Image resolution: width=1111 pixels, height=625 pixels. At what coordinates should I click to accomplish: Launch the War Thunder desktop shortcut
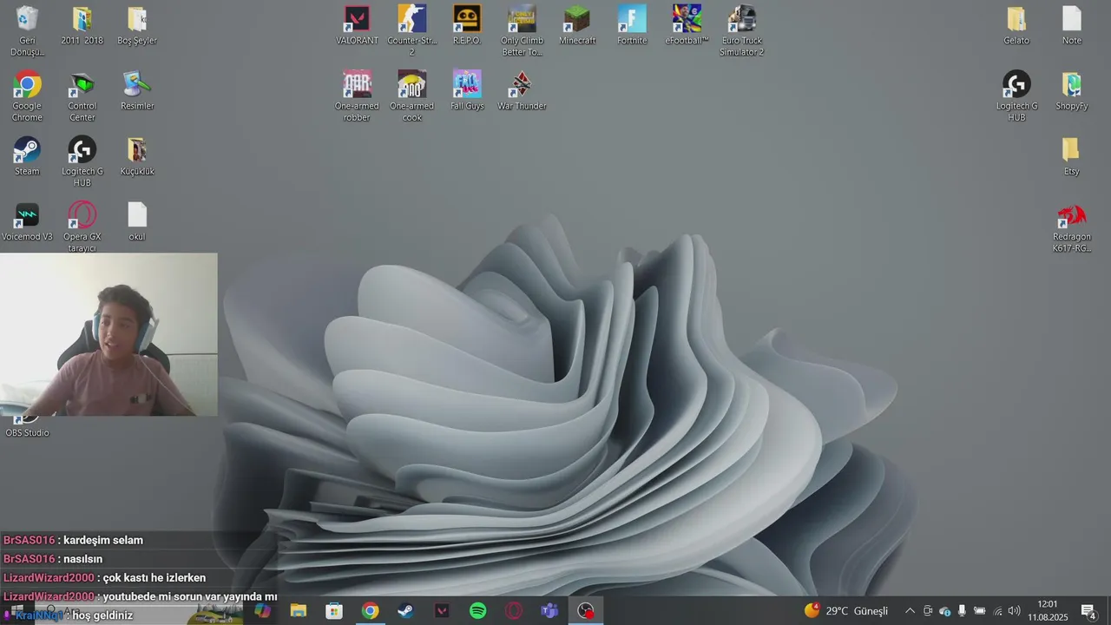[x=522, y=90]
